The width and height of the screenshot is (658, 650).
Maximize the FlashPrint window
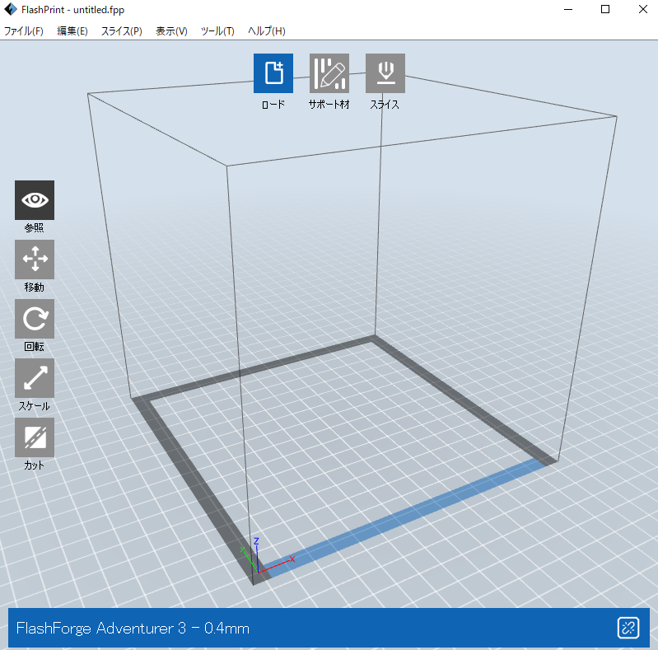point(605,10)
